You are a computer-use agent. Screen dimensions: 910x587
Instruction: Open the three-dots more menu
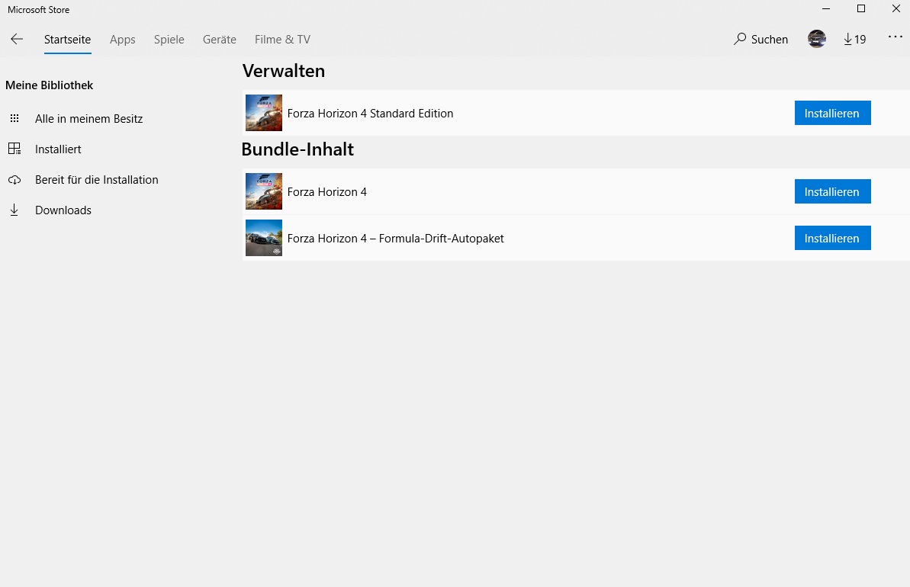896,37
